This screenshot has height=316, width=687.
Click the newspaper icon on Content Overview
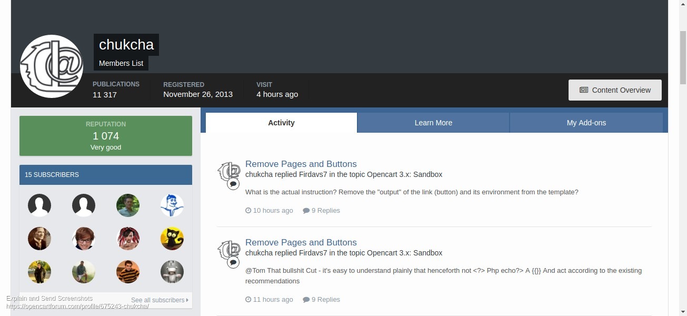[x=584, y=90]
